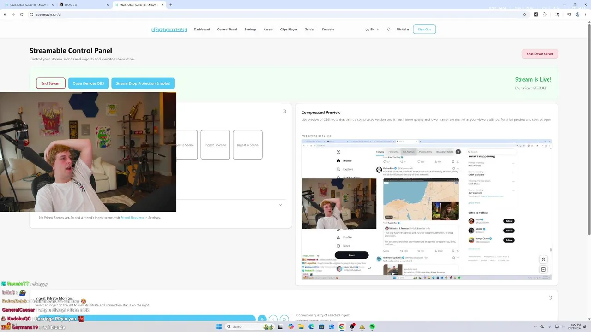
Task: Click the yellow warning triangle taskbar icon
Action: coord(362,326)
